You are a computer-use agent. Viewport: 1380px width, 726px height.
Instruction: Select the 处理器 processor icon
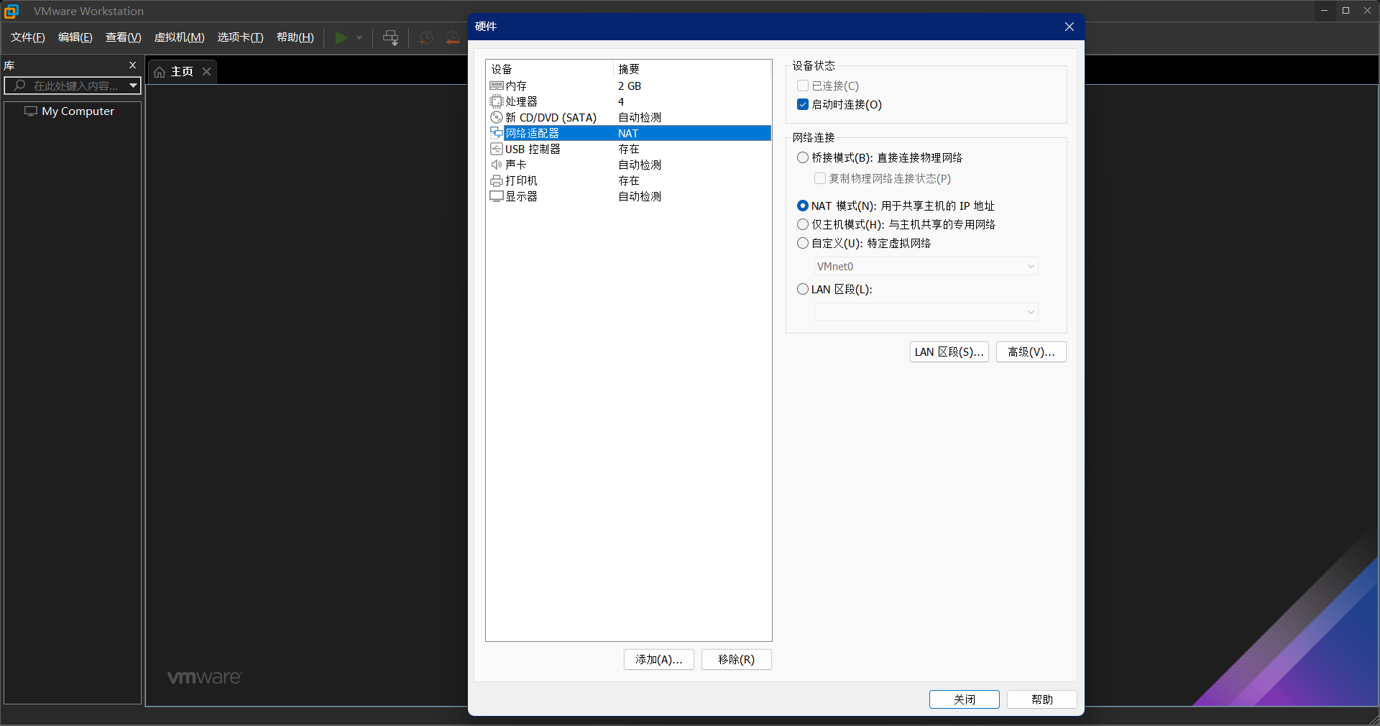point(496,101)
